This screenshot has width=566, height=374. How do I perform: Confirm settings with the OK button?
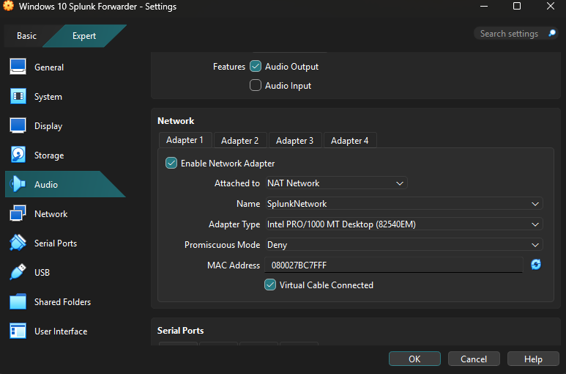click(414, 359)
